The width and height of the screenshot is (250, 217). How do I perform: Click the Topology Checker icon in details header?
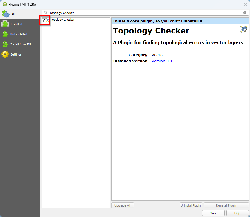(244, 29)
